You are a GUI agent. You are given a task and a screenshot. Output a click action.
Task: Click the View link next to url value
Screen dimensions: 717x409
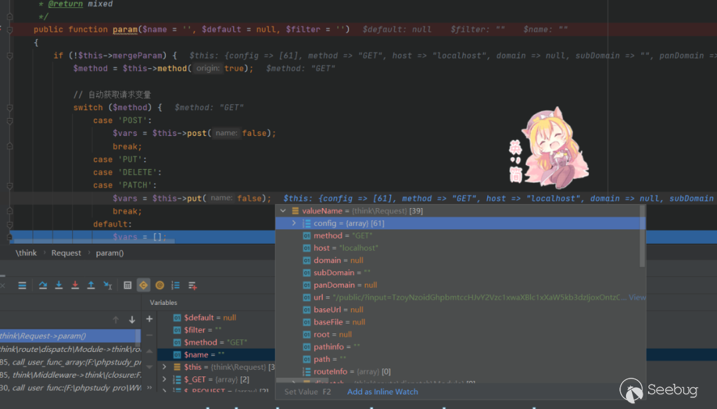tap(637, 297)
